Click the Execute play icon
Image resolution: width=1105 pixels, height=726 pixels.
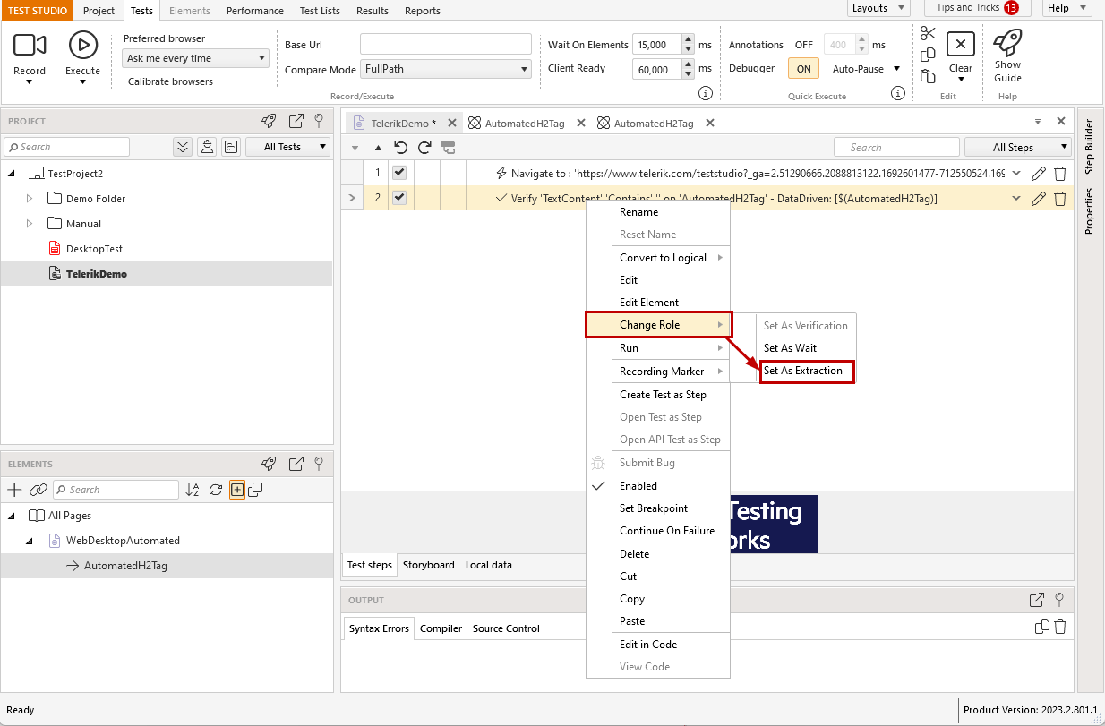coord(82,44)
